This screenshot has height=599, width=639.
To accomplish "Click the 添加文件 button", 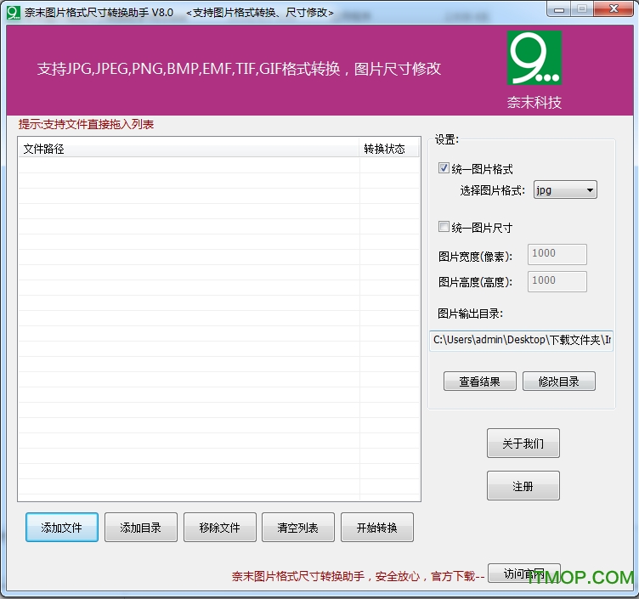I will (x=61, y=528).
